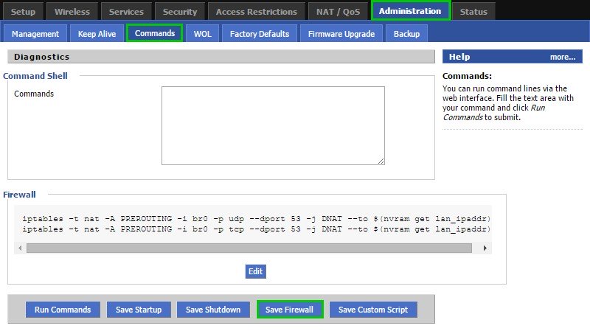Open the Status tab

(x=473, y=11)
